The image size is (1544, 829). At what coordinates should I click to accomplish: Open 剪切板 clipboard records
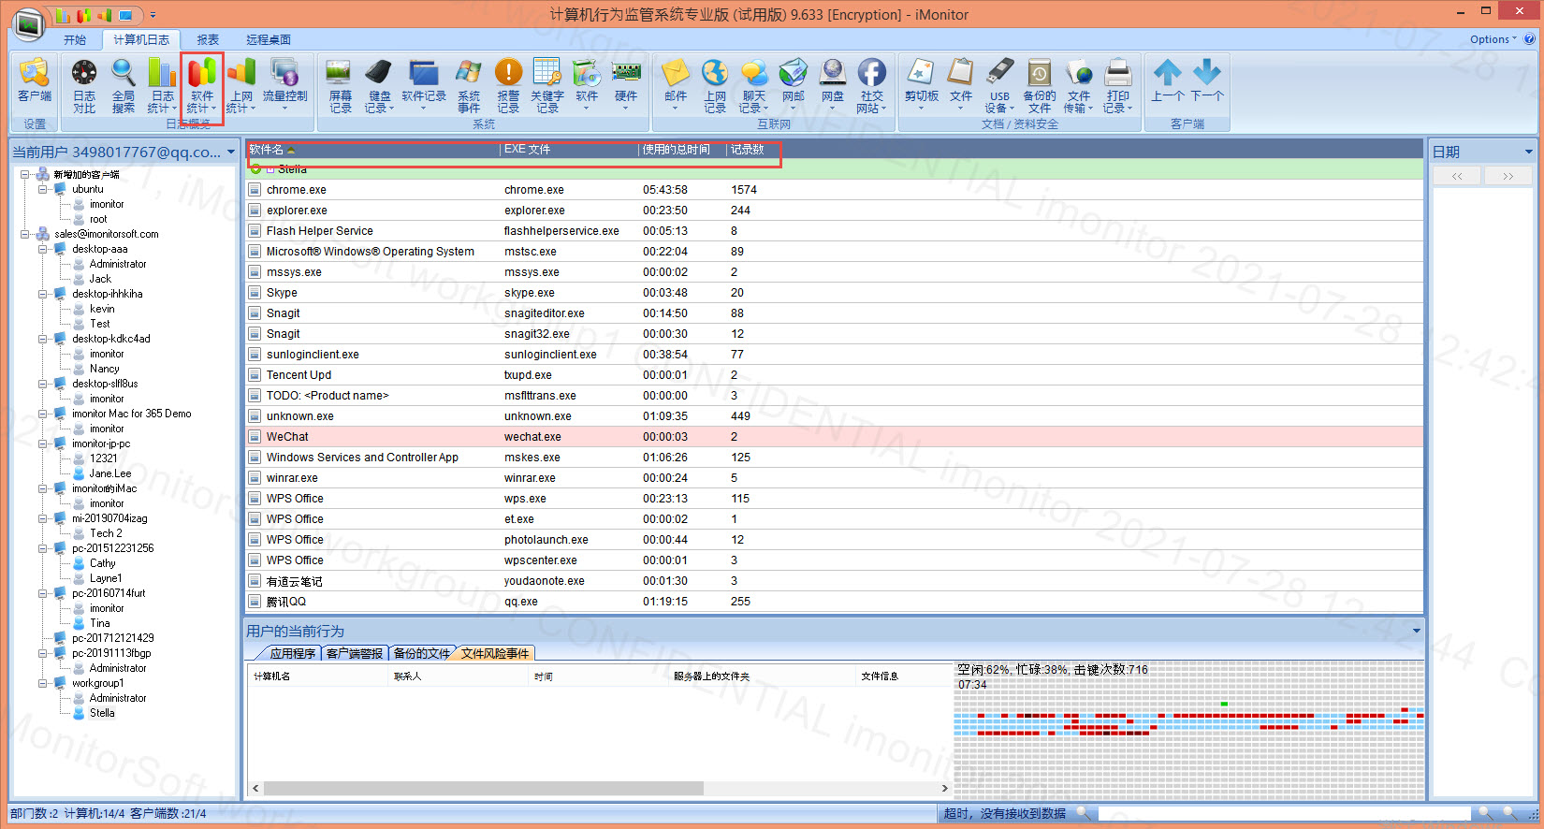(922, 84)
